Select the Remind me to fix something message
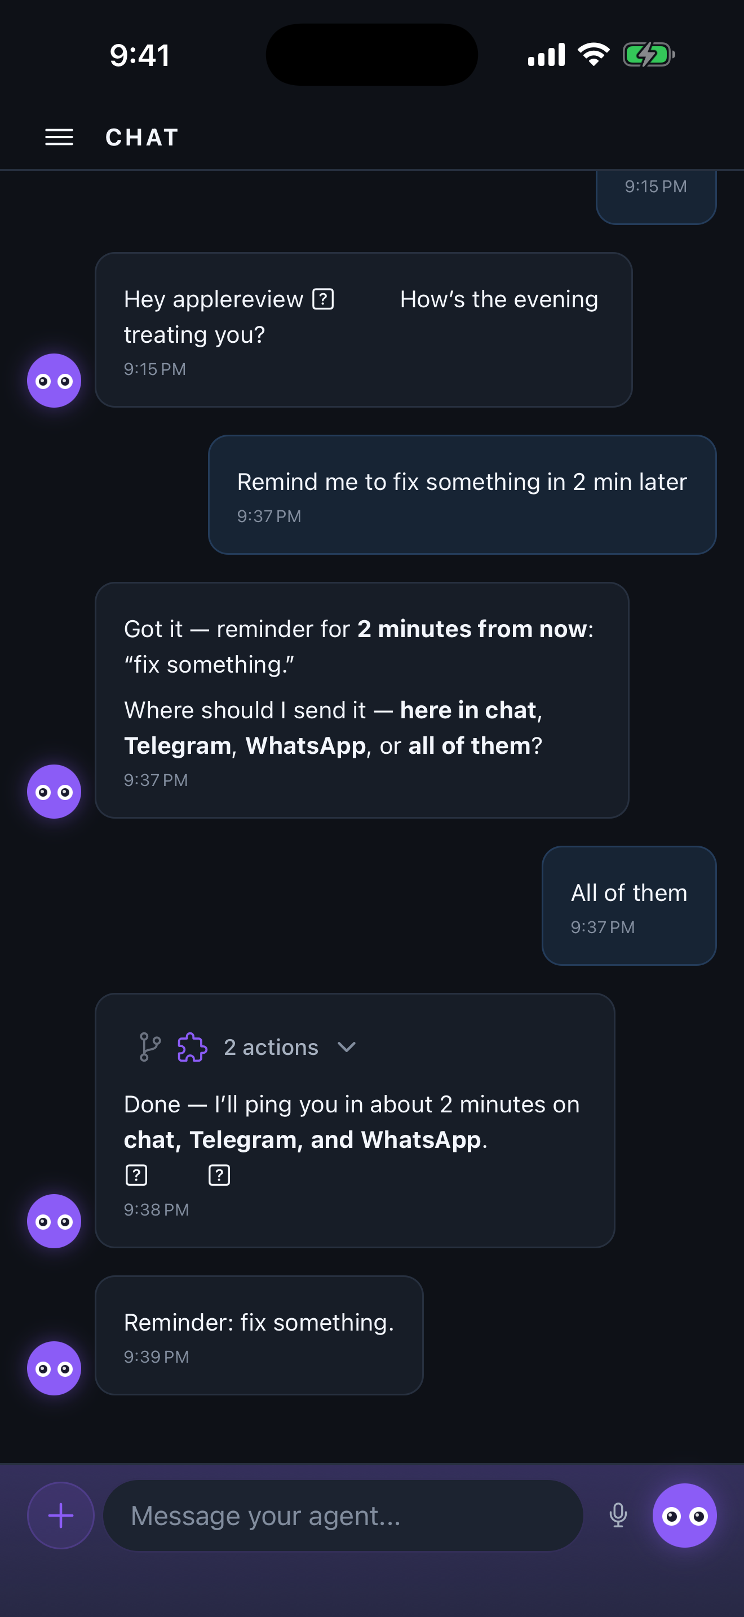The width and height of the screenshot is (744, 1617). (462, 494)
